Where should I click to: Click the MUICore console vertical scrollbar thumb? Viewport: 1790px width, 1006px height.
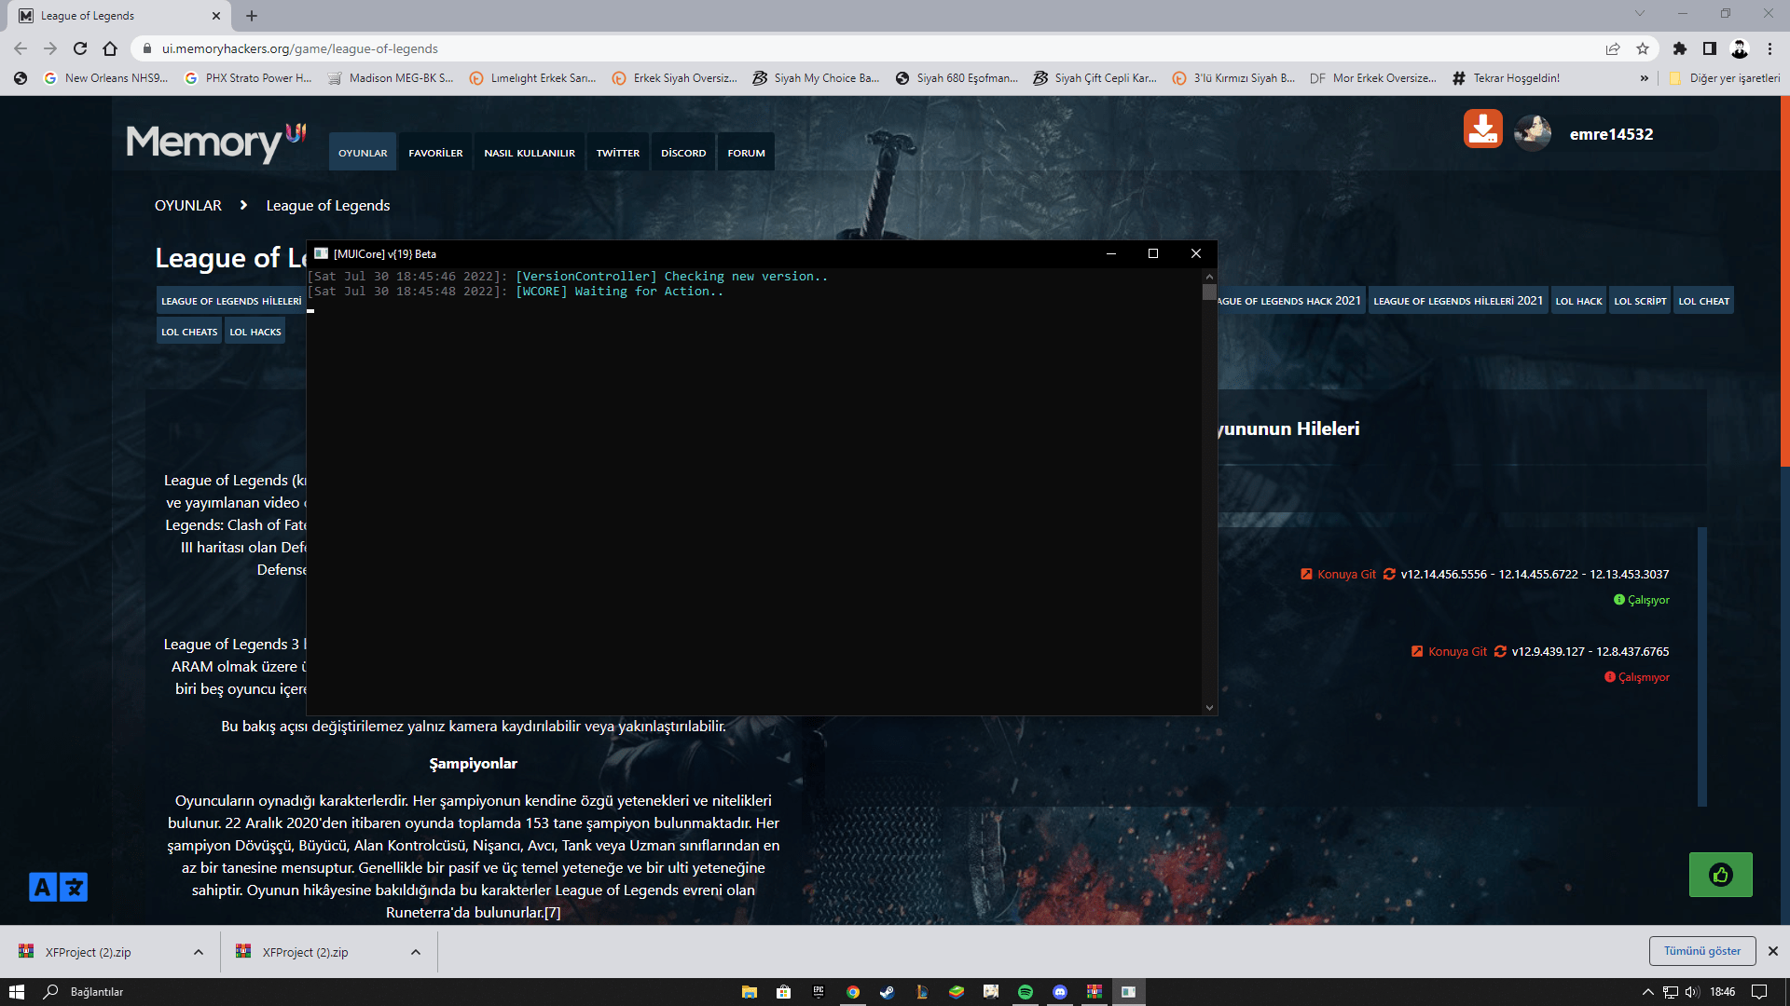pyautogui.click(x=1209, y=292)
